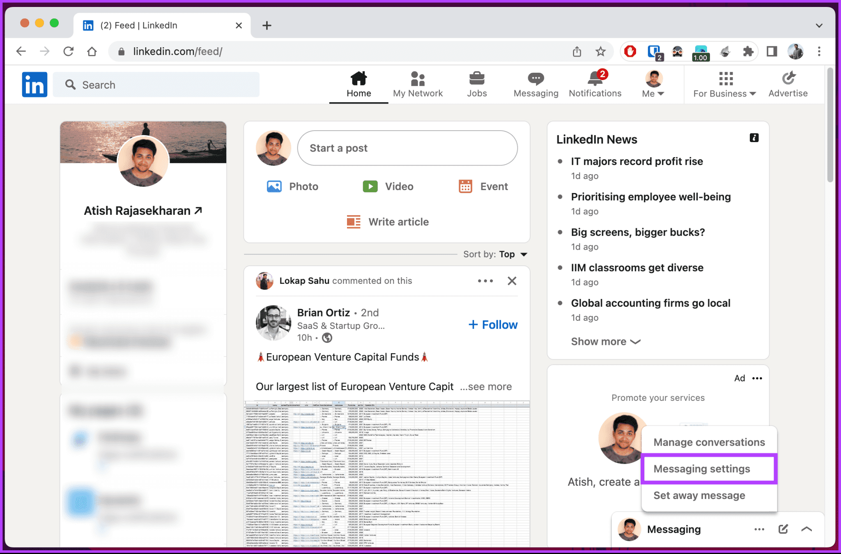
Task: Click Start a post box
Action: click(x=407, y=148)
